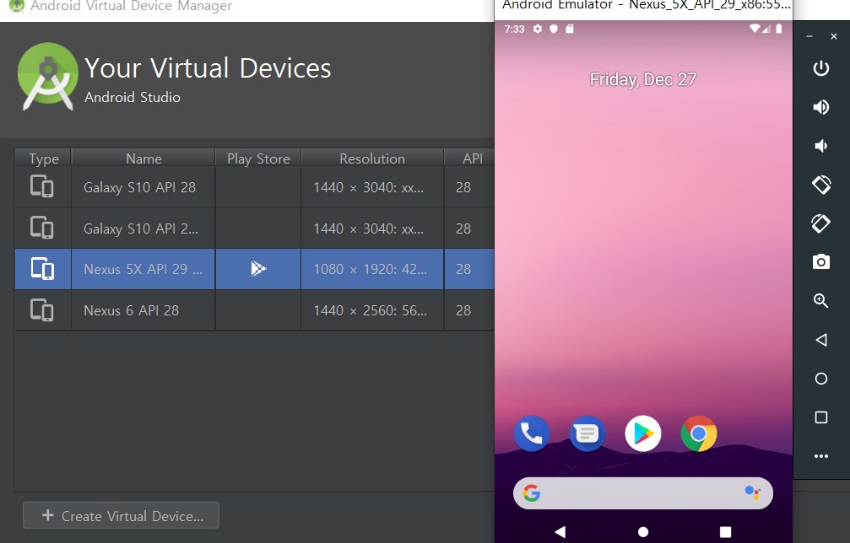Image resolution: width=850 pixels, height=543 pixels.
Task: Sort by the API column header
Action: [x=470, y=158]
